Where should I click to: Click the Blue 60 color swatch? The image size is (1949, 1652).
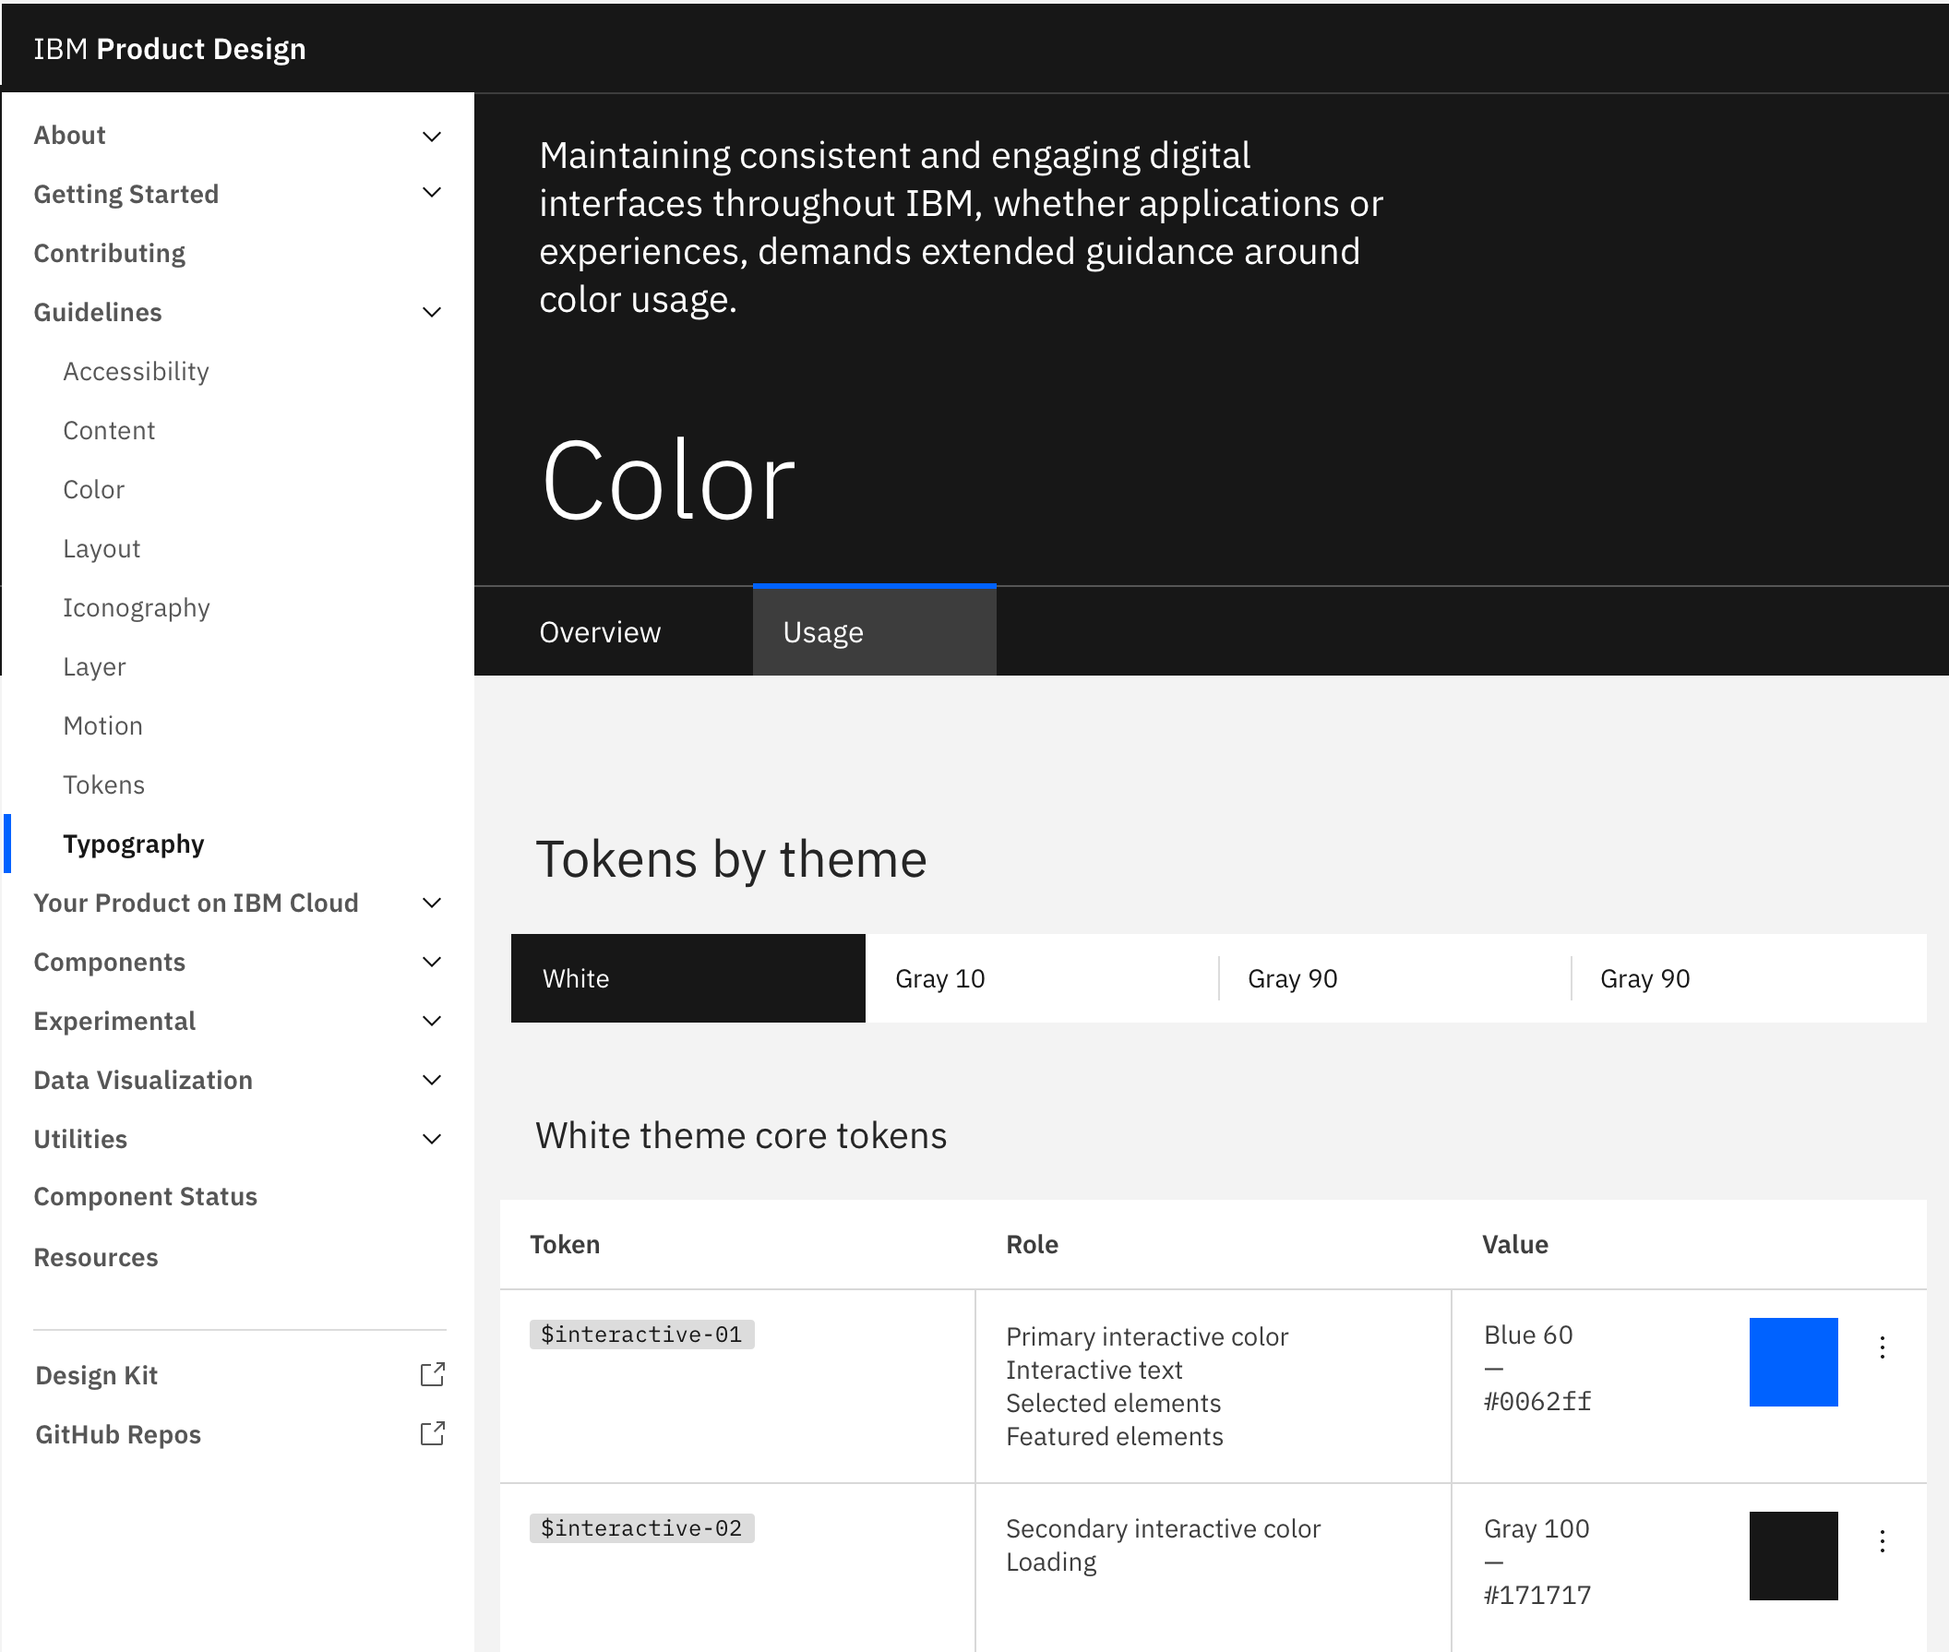click(x=1793, y=1362)
